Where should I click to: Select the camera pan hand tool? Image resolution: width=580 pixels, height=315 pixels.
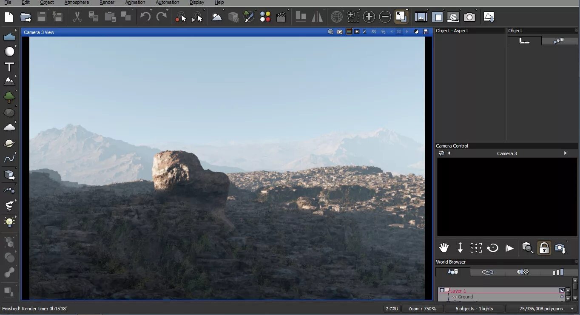(444, 248)
